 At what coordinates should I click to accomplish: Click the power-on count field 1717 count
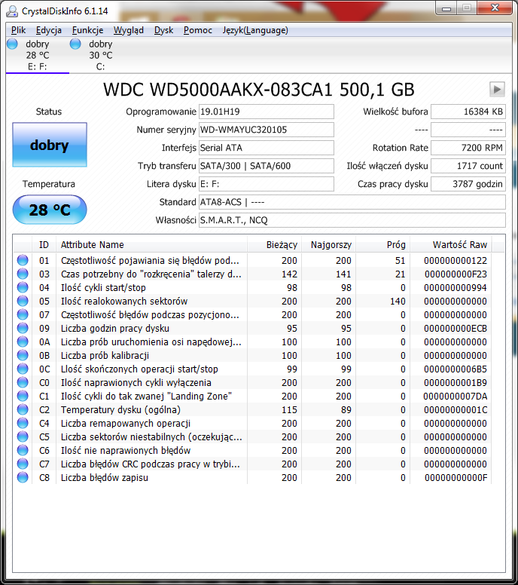[468, 166]
